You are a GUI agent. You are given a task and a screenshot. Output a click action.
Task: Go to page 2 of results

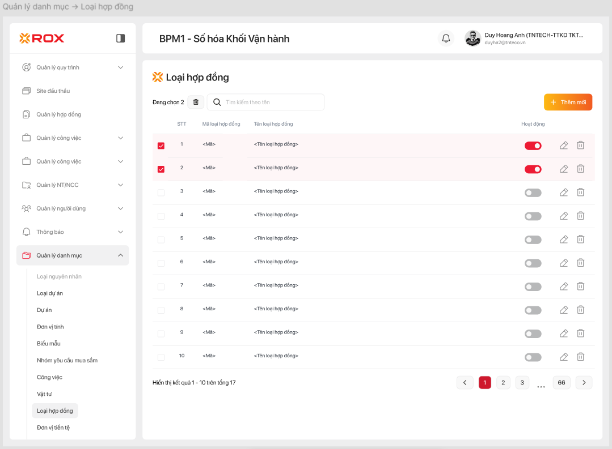(503, 383)
